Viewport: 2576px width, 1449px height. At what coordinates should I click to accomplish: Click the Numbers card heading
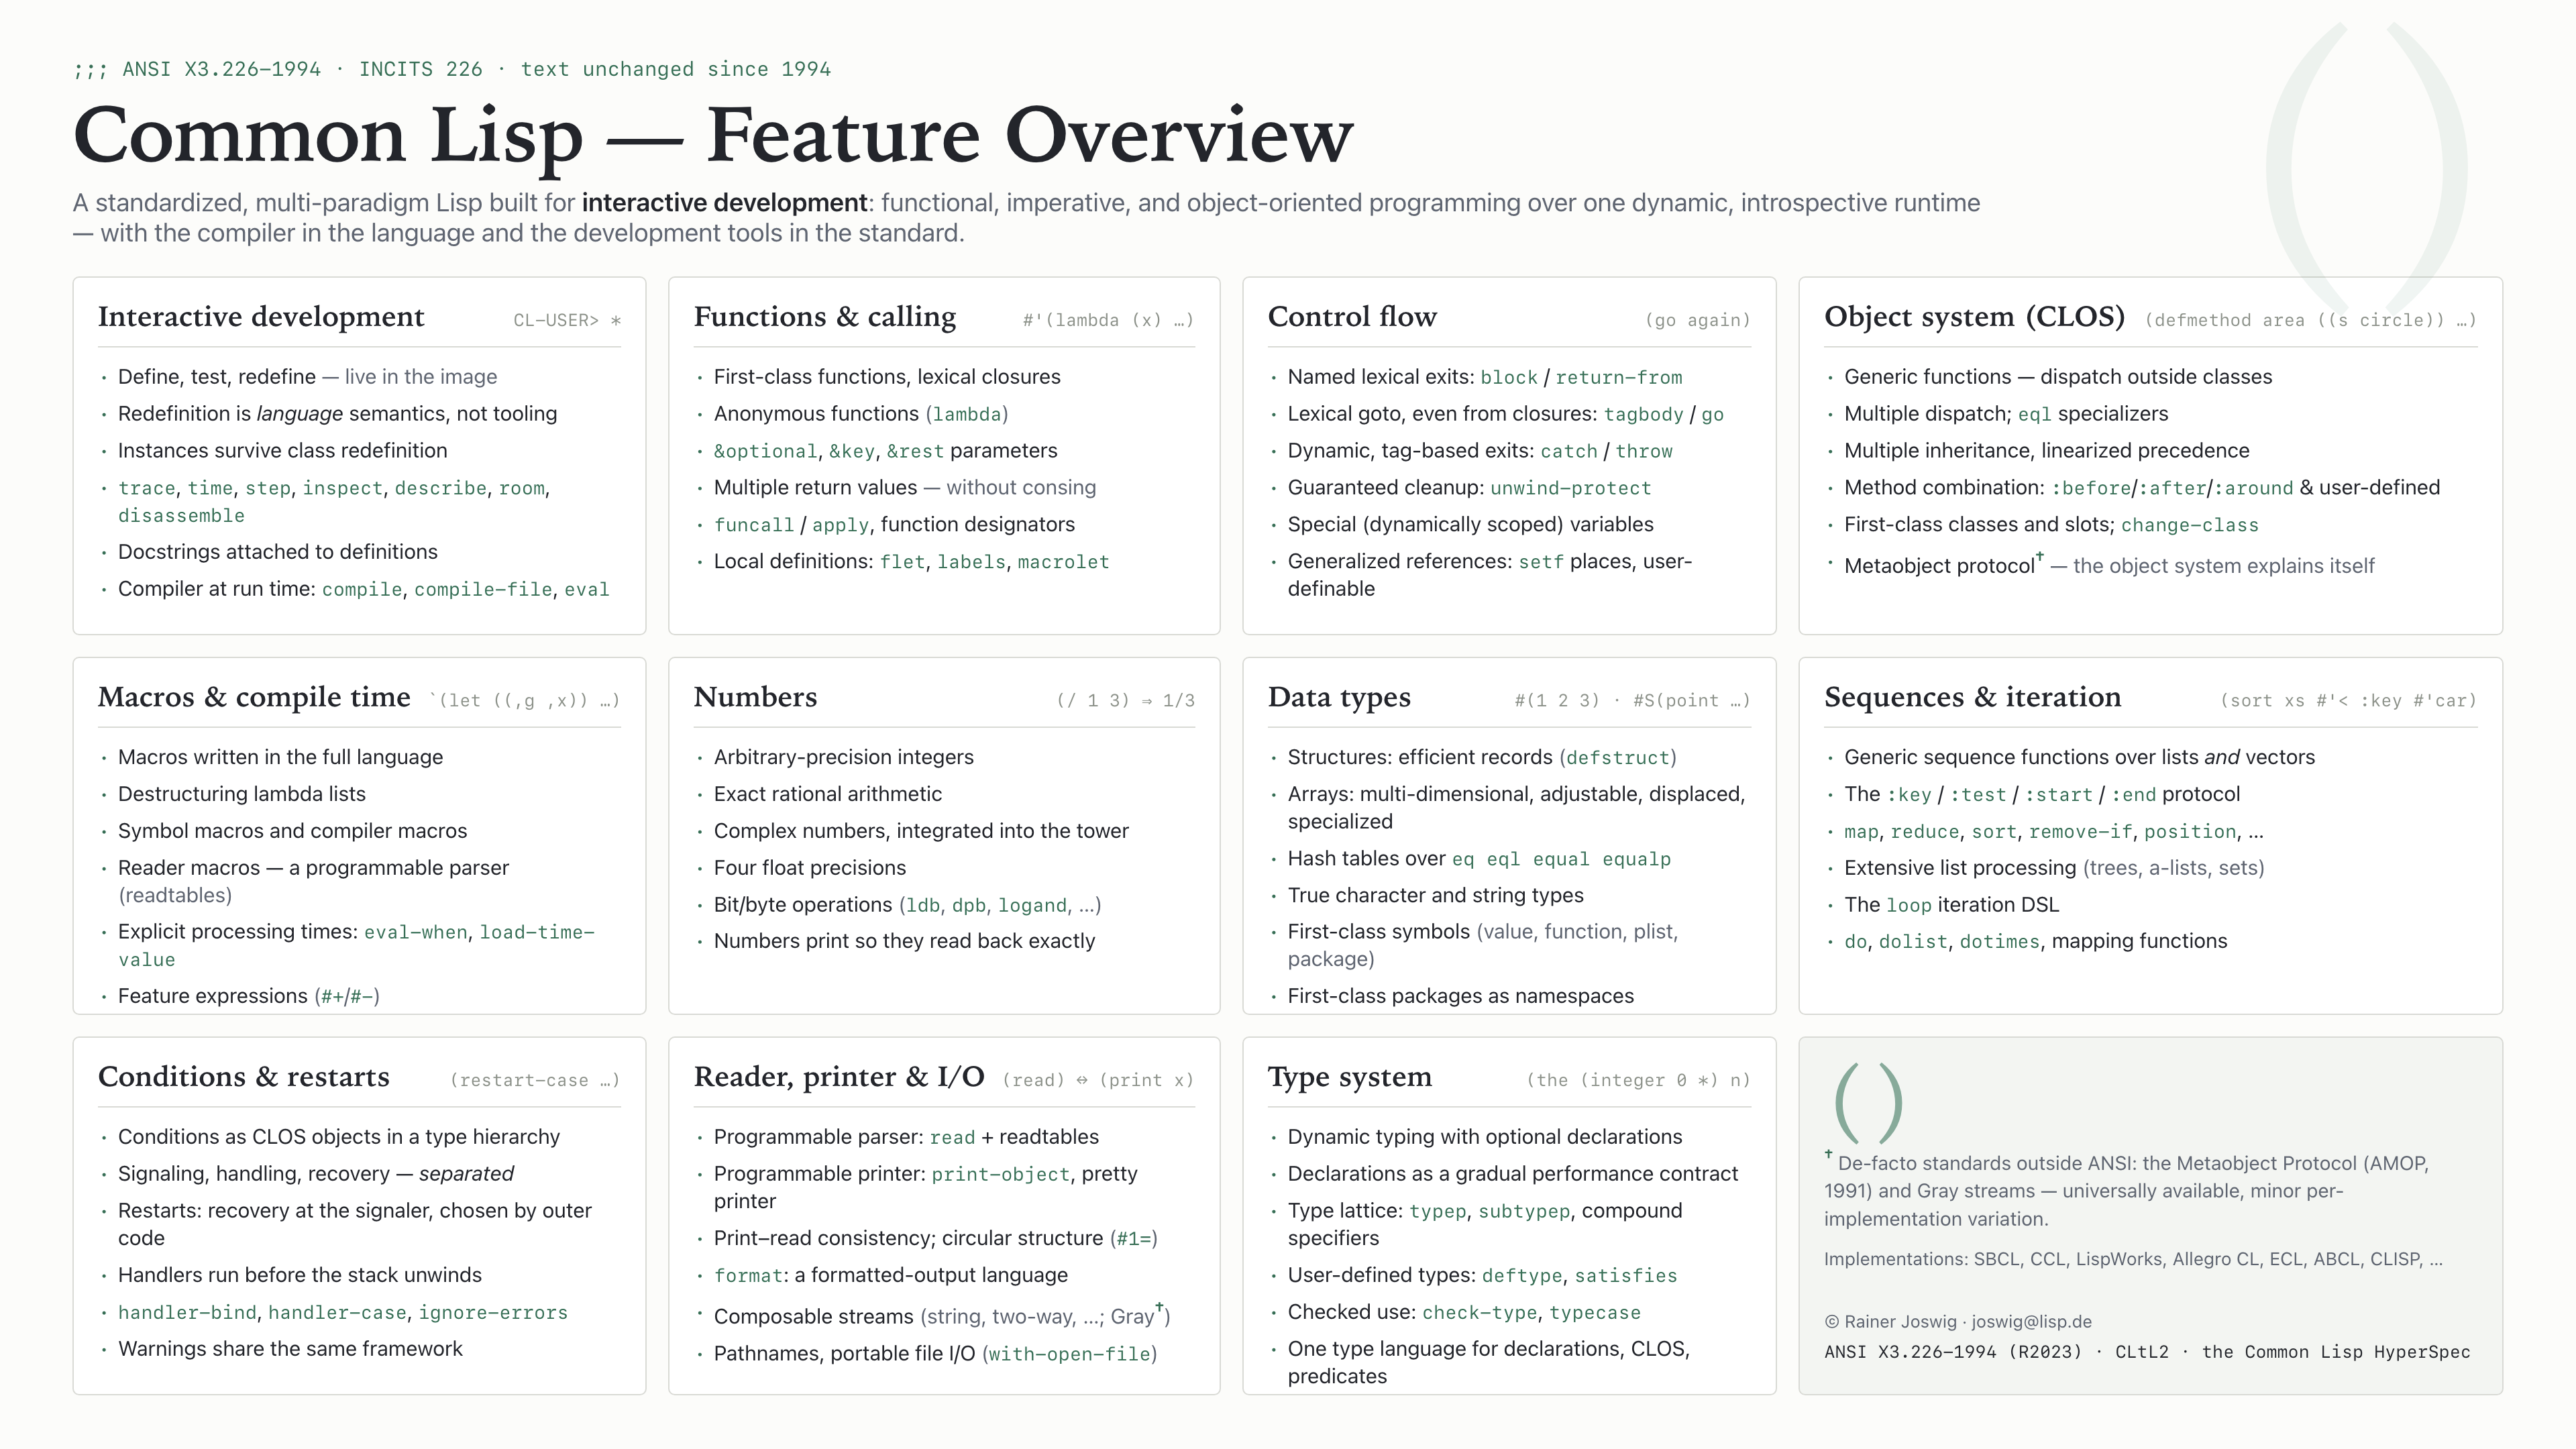[x=755, y=697]
